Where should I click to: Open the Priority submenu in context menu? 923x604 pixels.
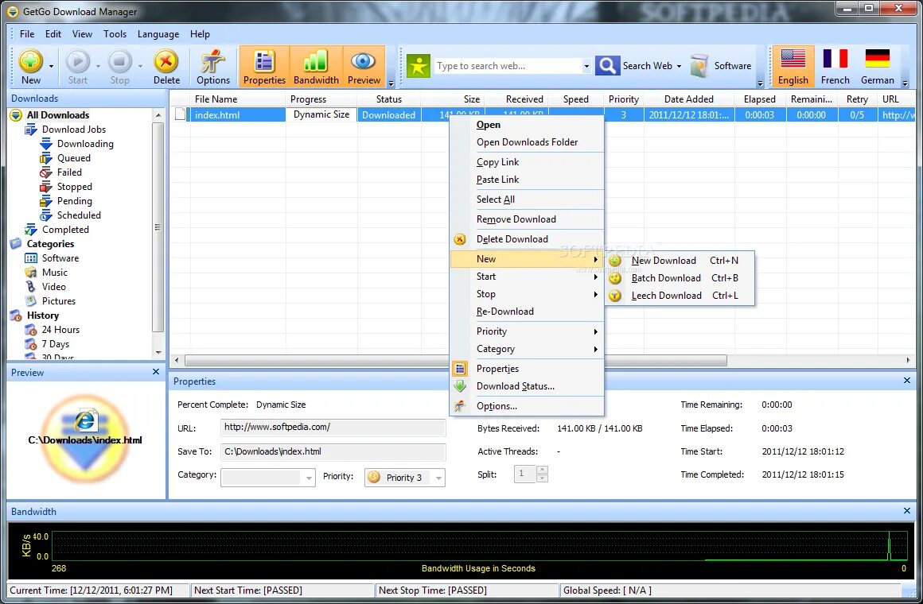coord(527,331)
